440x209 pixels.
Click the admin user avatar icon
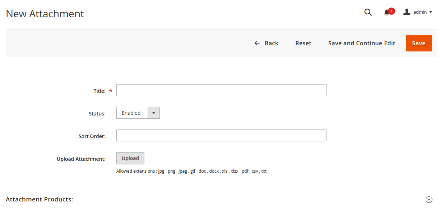[x=406, y=11]
